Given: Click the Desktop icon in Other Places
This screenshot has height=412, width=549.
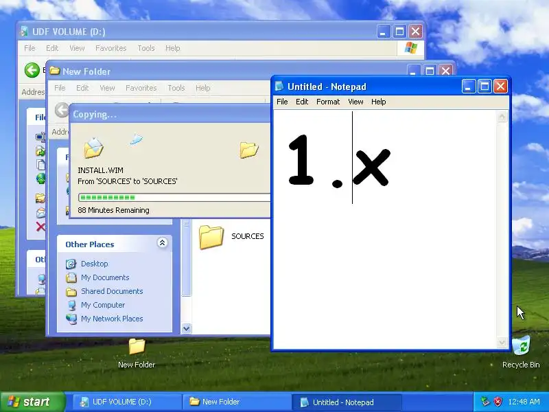Looking at the screenshot, I should click(71, 264).
